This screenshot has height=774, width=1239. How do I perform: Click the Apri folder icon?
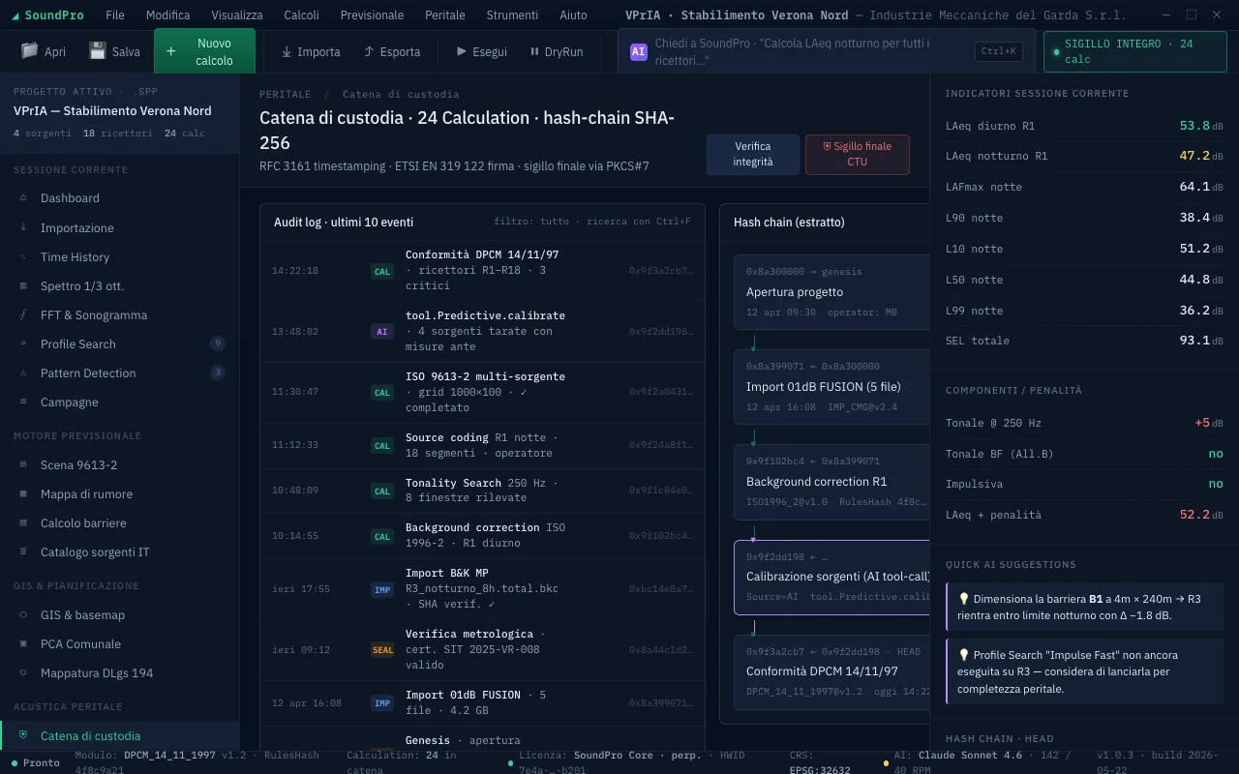click(29, 51)
